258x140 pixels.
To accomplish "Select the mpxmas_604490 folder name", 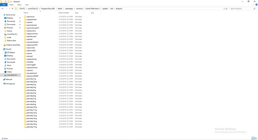I will [x=32, y=76].
